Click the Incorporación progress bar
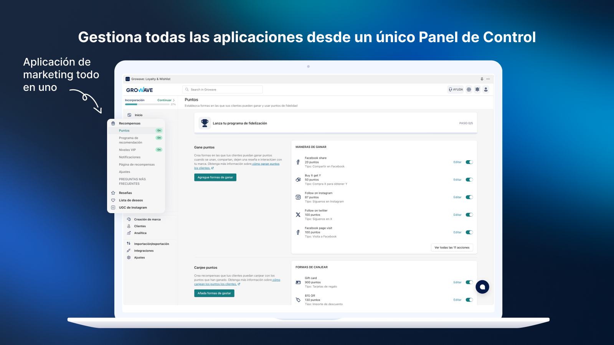 [147, 104]
